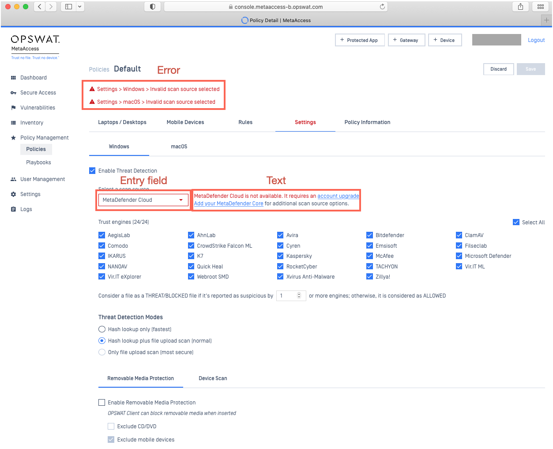Uncheck CrowdStrike Falcon ML engine

191,246
